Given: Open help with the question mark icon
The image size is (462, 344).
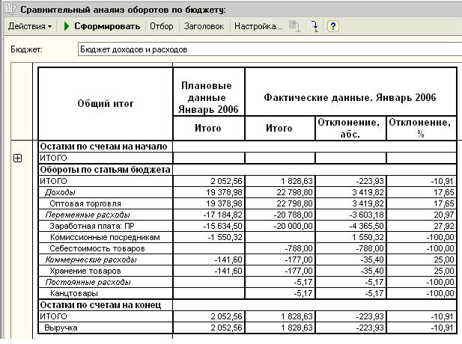Looking at the screenshot, I should point(333,26).
